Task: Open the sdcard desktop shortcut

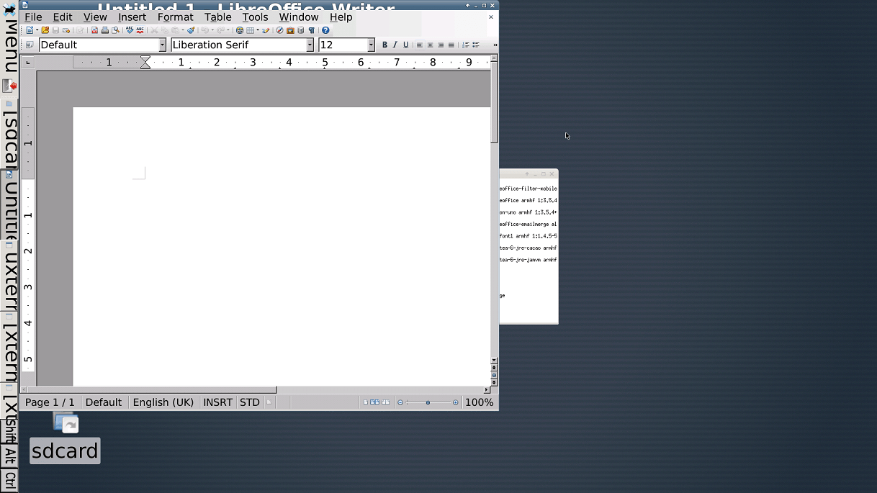Action: [x=66, y=438]
